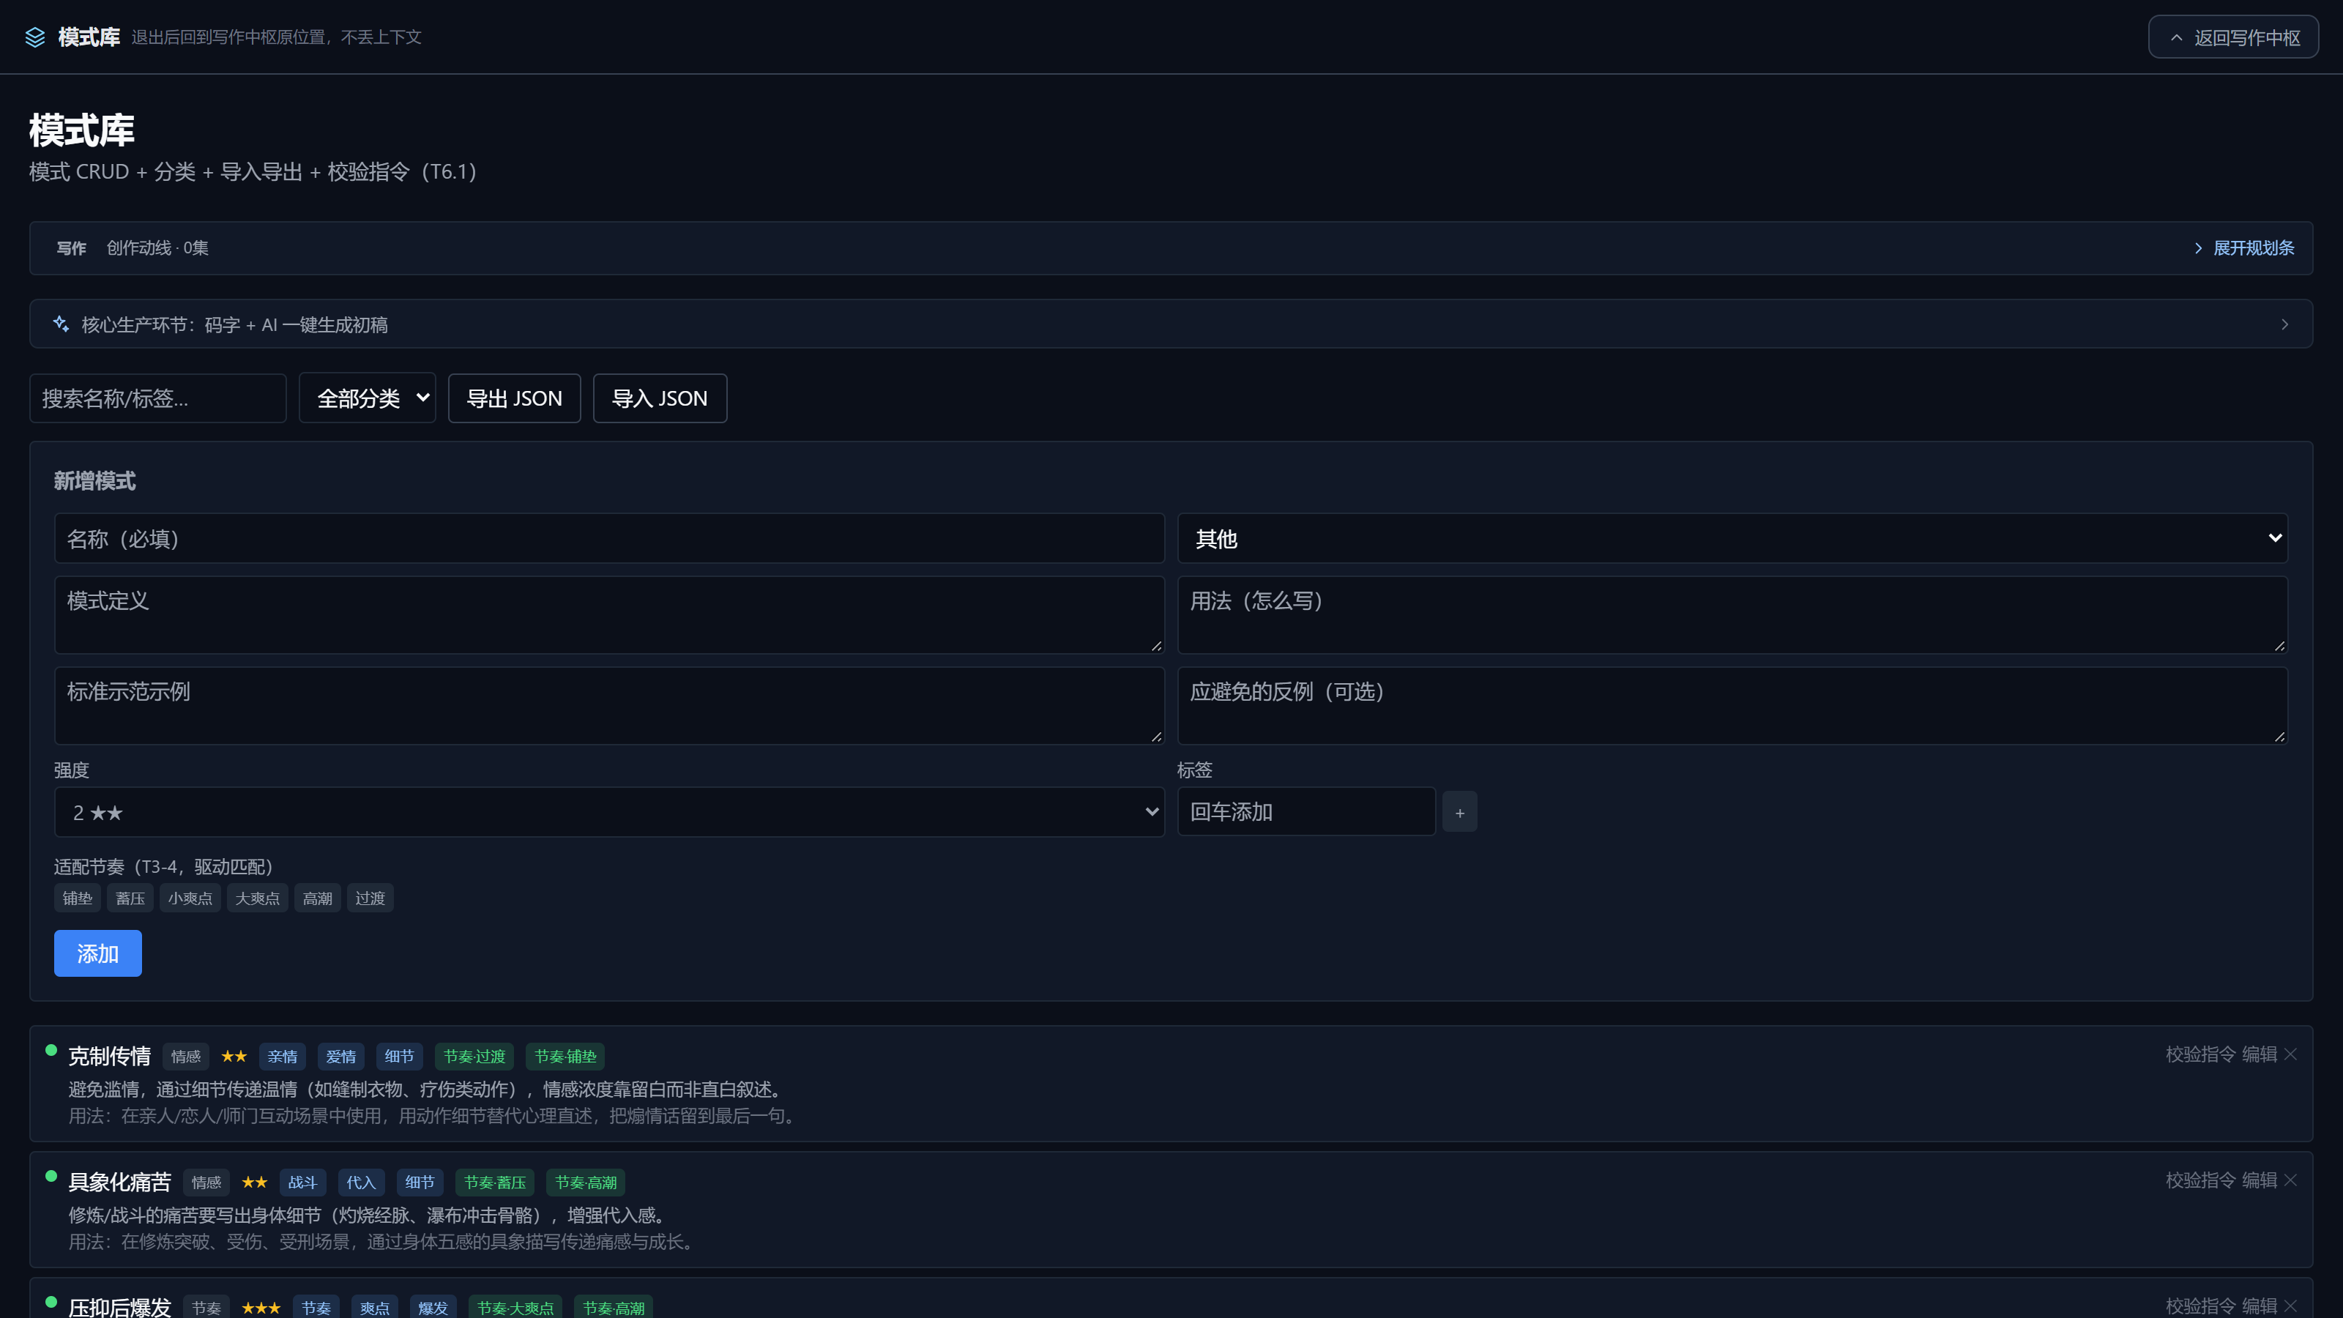Click the 回车添加 tag input
This screenshot has height=1318, width=2343.
1306,811
